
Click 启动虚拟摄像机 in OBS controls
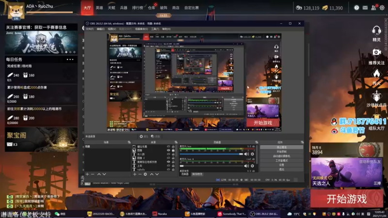[x=282, y=156]
